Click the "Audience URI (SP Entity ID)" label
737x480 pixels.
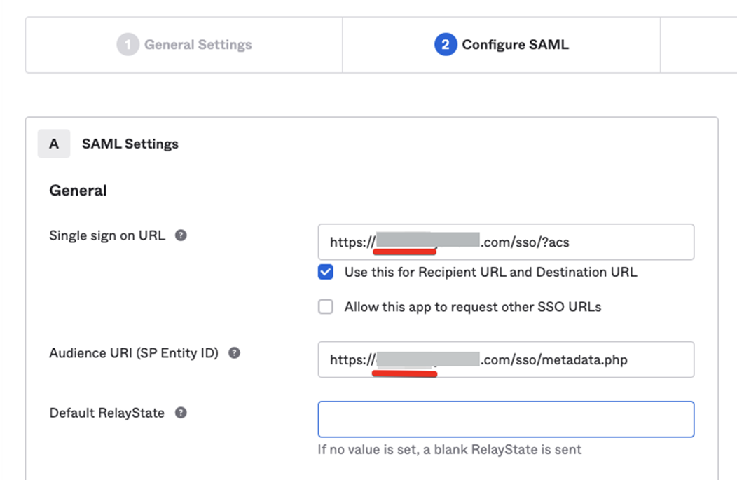click(134, 353)
